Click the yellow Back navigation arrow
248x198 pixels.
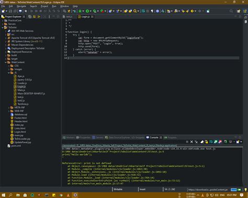pyautogui.click(x=192, y=11)
